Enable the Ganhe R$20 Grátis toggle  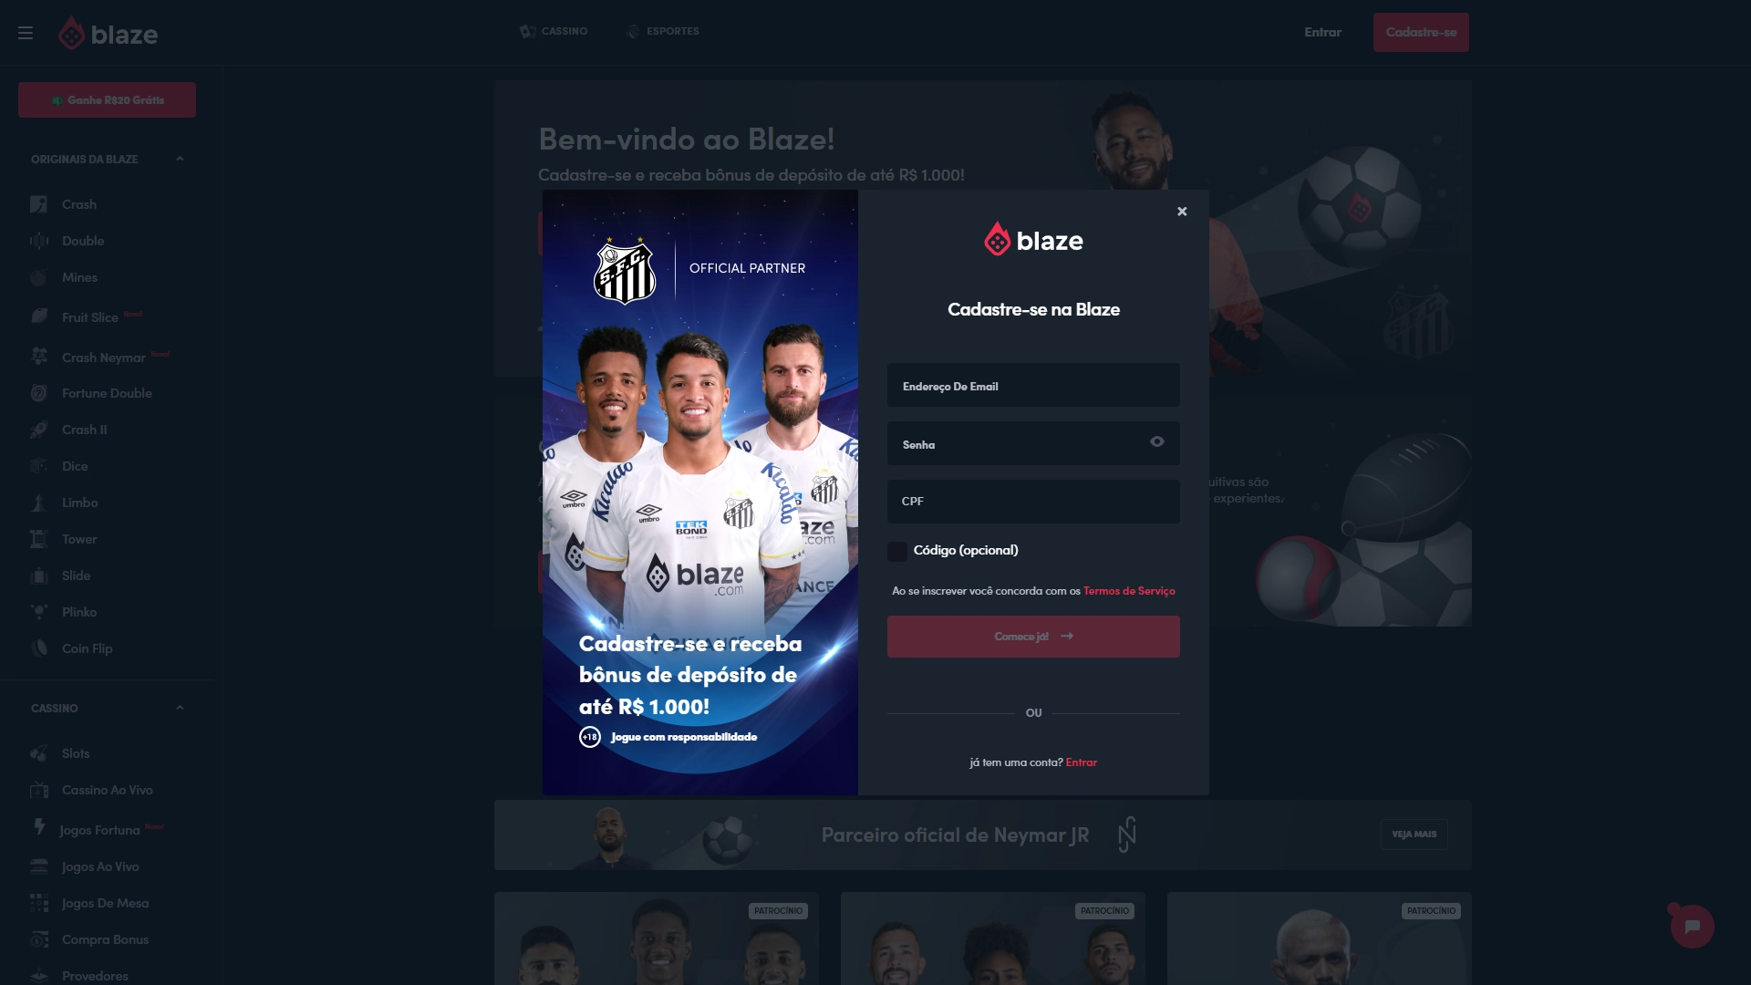click(107, 99)
